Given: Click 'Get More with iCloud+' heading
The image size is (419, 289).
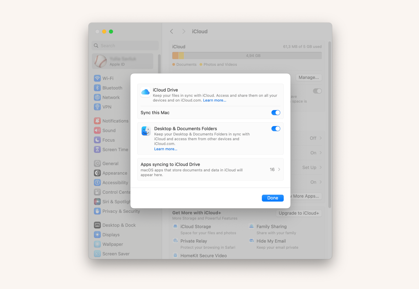Looking at the screenshot, I should tap(197, 213).
